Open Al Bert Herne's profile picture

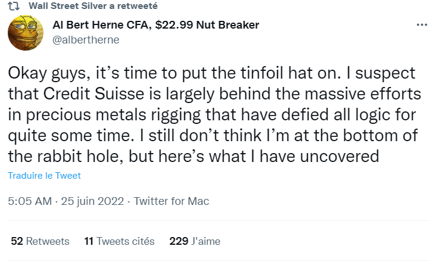click(x=24, y=34)
